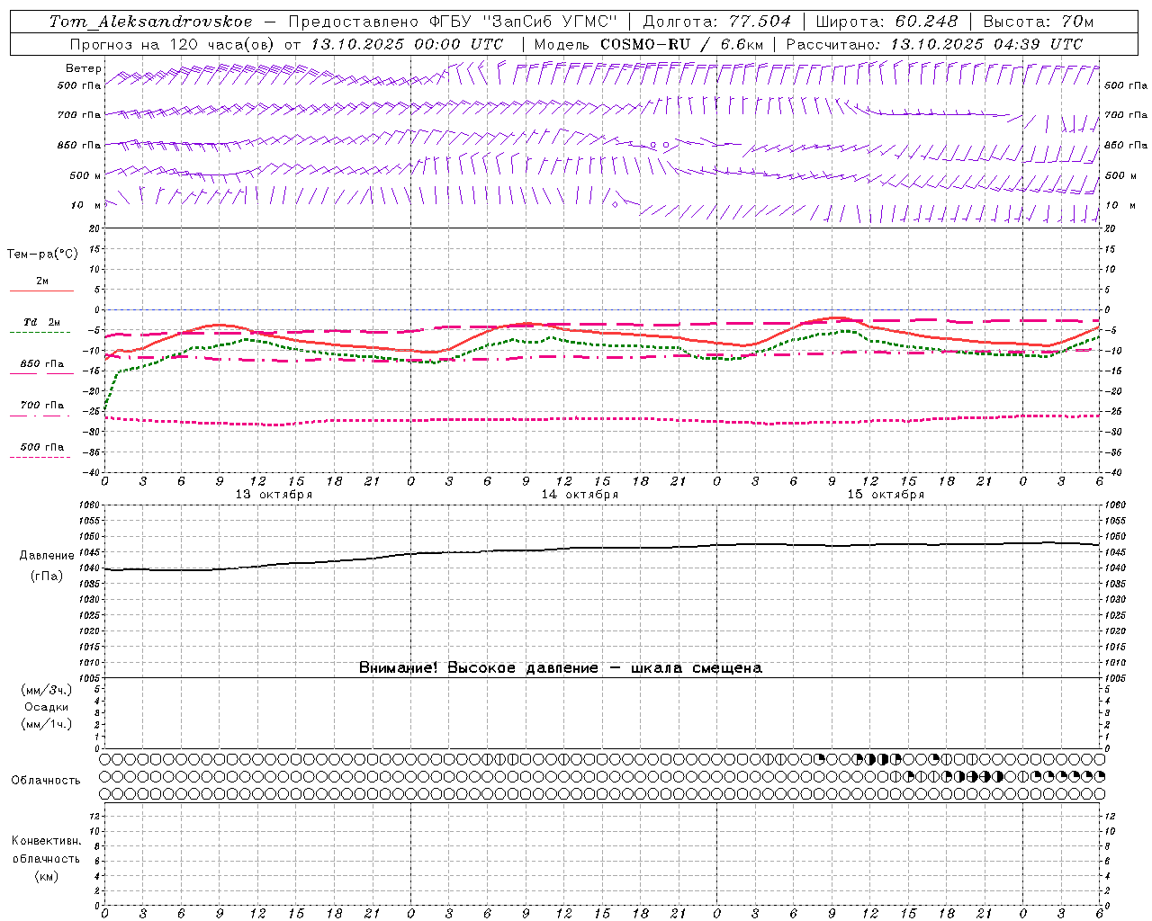Click the '13 октября' date label
The image size is (1152, 921).
274,495
